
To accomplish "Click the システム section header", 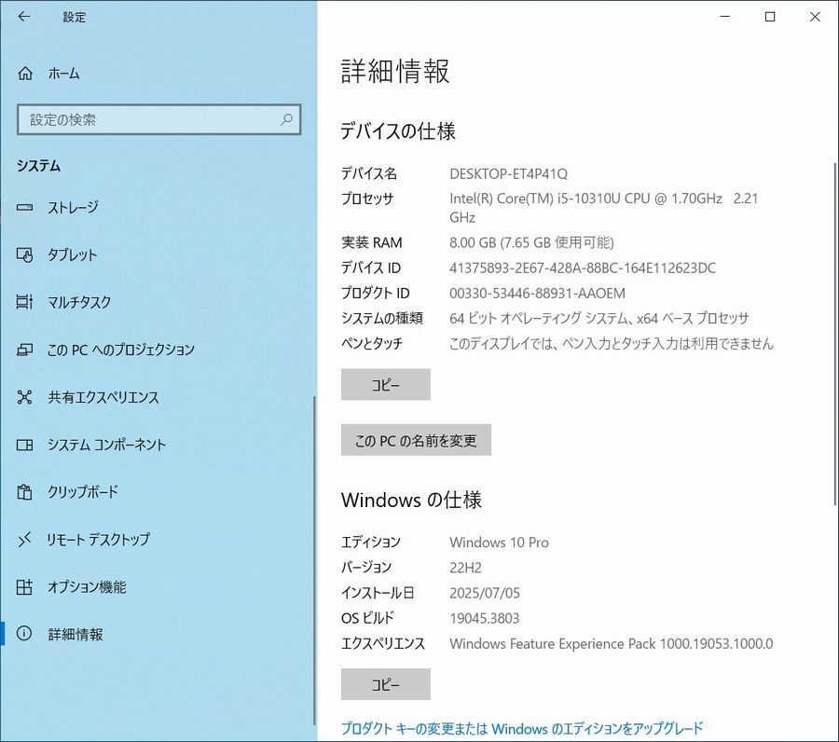I will (x=38, y=166).
